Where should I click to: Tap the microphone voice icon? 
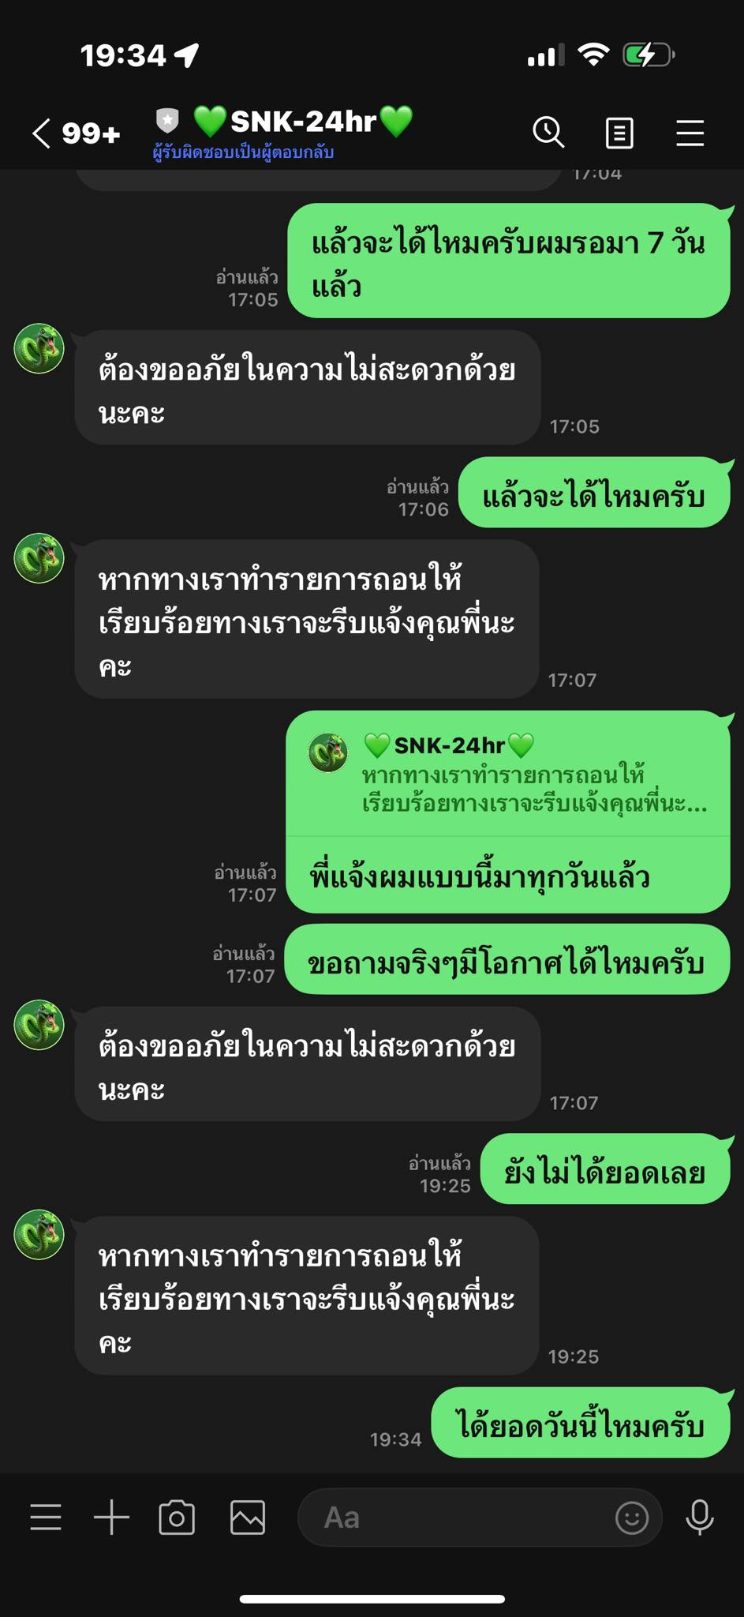pyautogui.click(x=700, y=1517)
